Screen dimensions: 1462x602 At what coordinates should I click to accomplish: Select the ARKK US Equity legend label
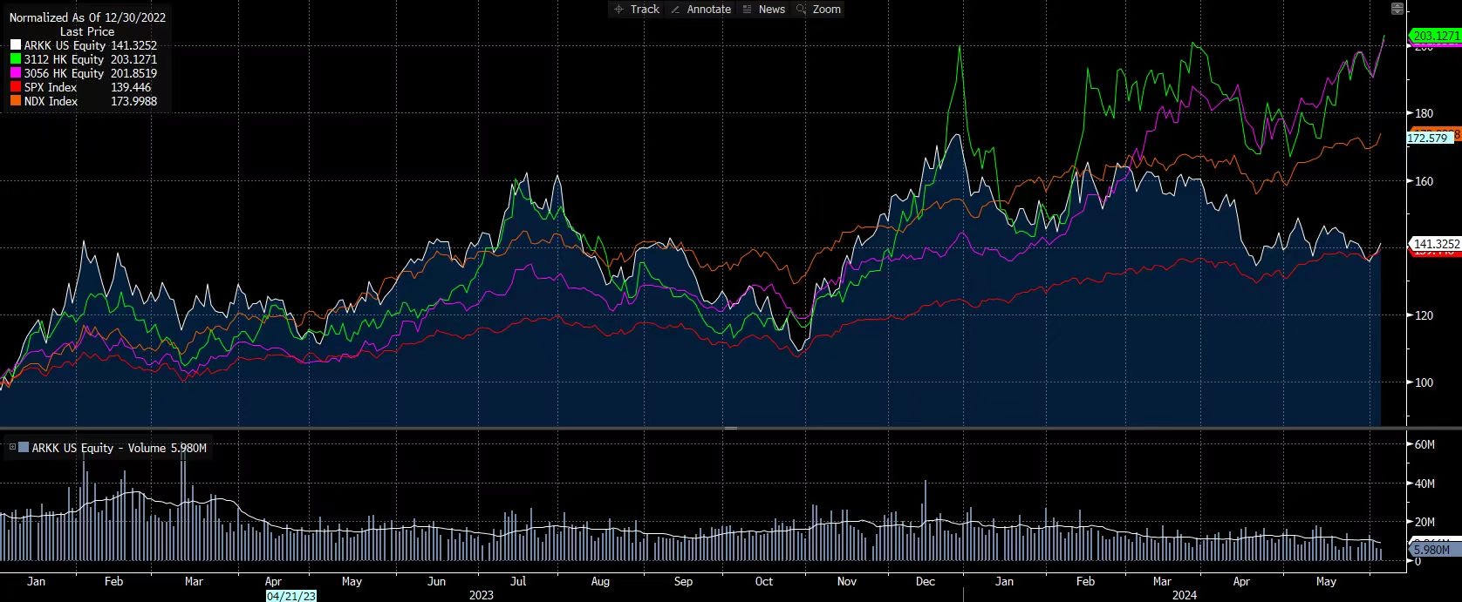point(65,45)
